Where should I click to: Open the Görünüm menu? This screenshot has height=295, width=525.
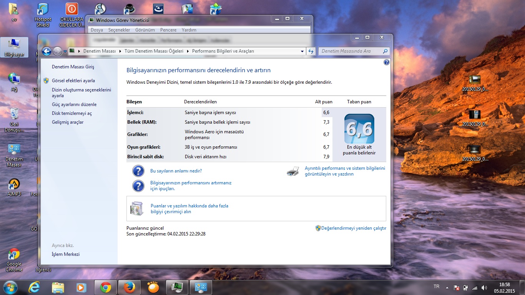[x=145, y=30]
